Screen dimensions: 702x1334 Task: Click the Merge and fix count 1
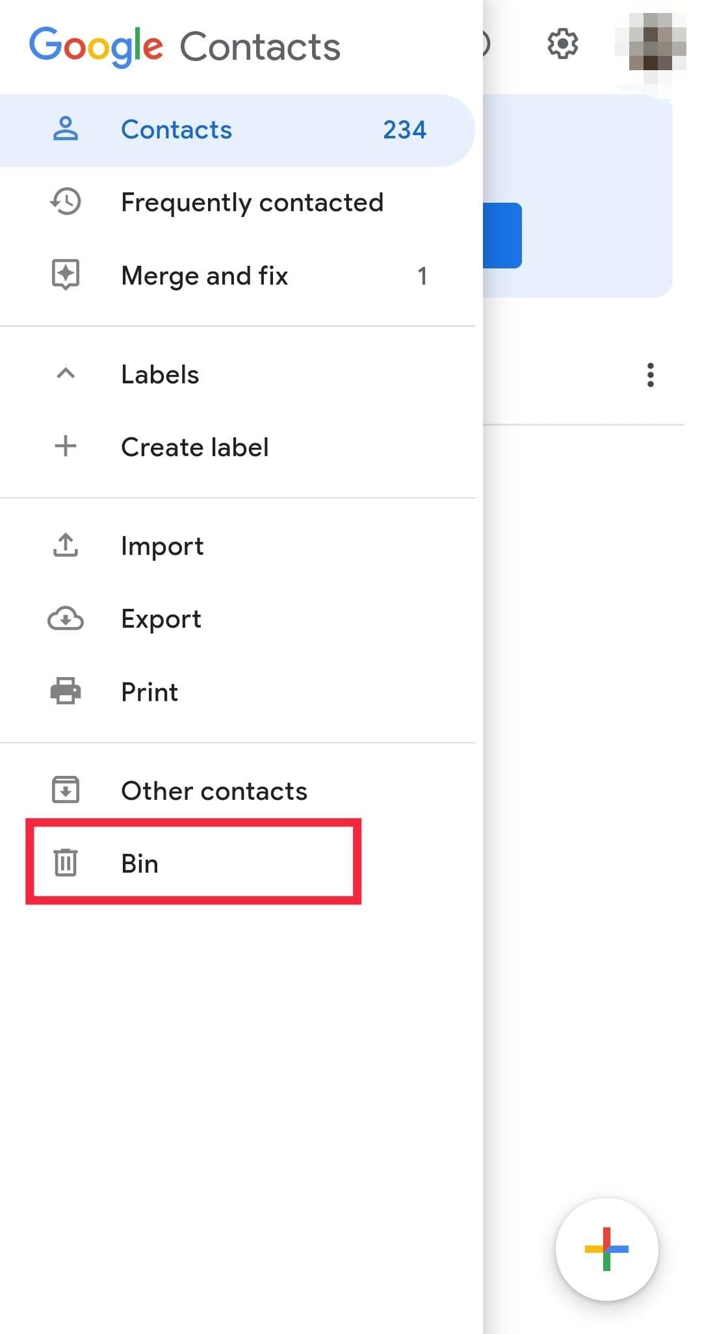pyautogui.click(x=422, y=276)
